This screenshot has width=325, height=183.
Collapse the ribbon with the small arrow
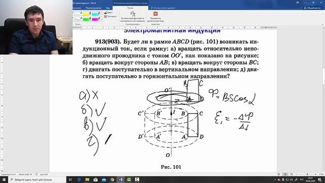[322, 24]
